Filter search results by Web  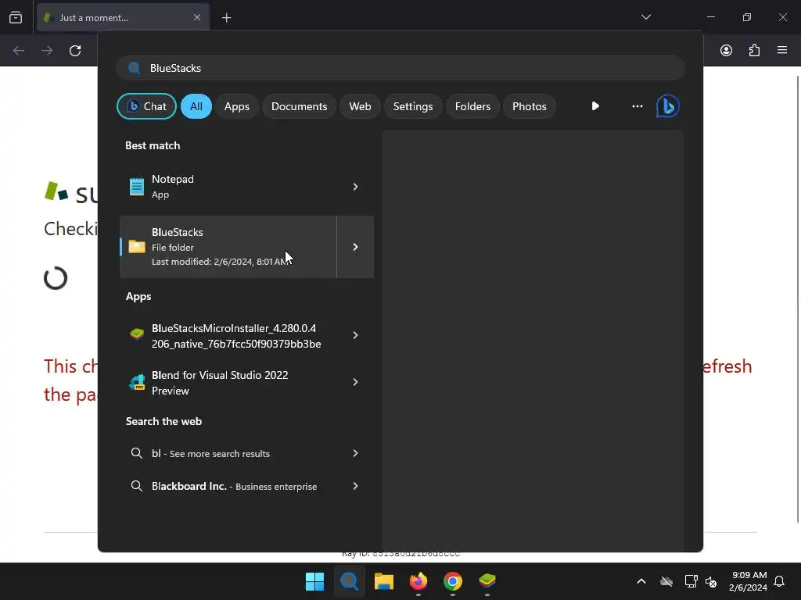click(360, 106)
